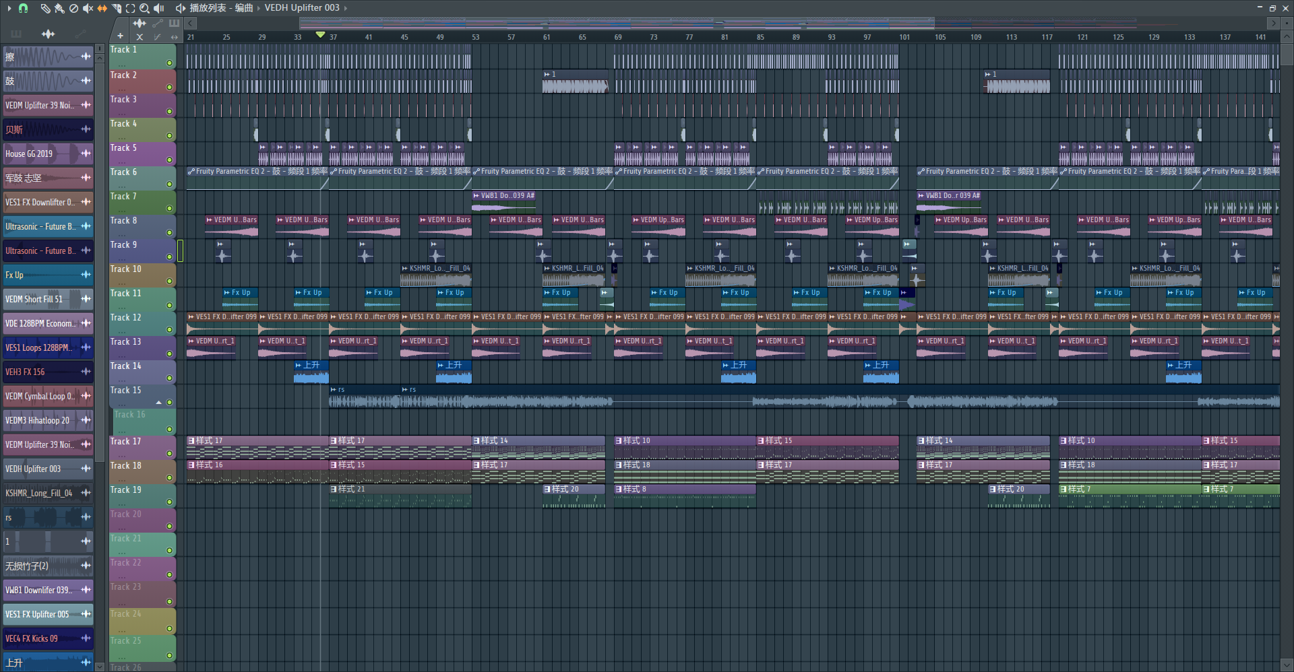Click the VEDH Uplifter 003 breadcrumb
This screenshot has width=1294, height=672.
point(302,8)
